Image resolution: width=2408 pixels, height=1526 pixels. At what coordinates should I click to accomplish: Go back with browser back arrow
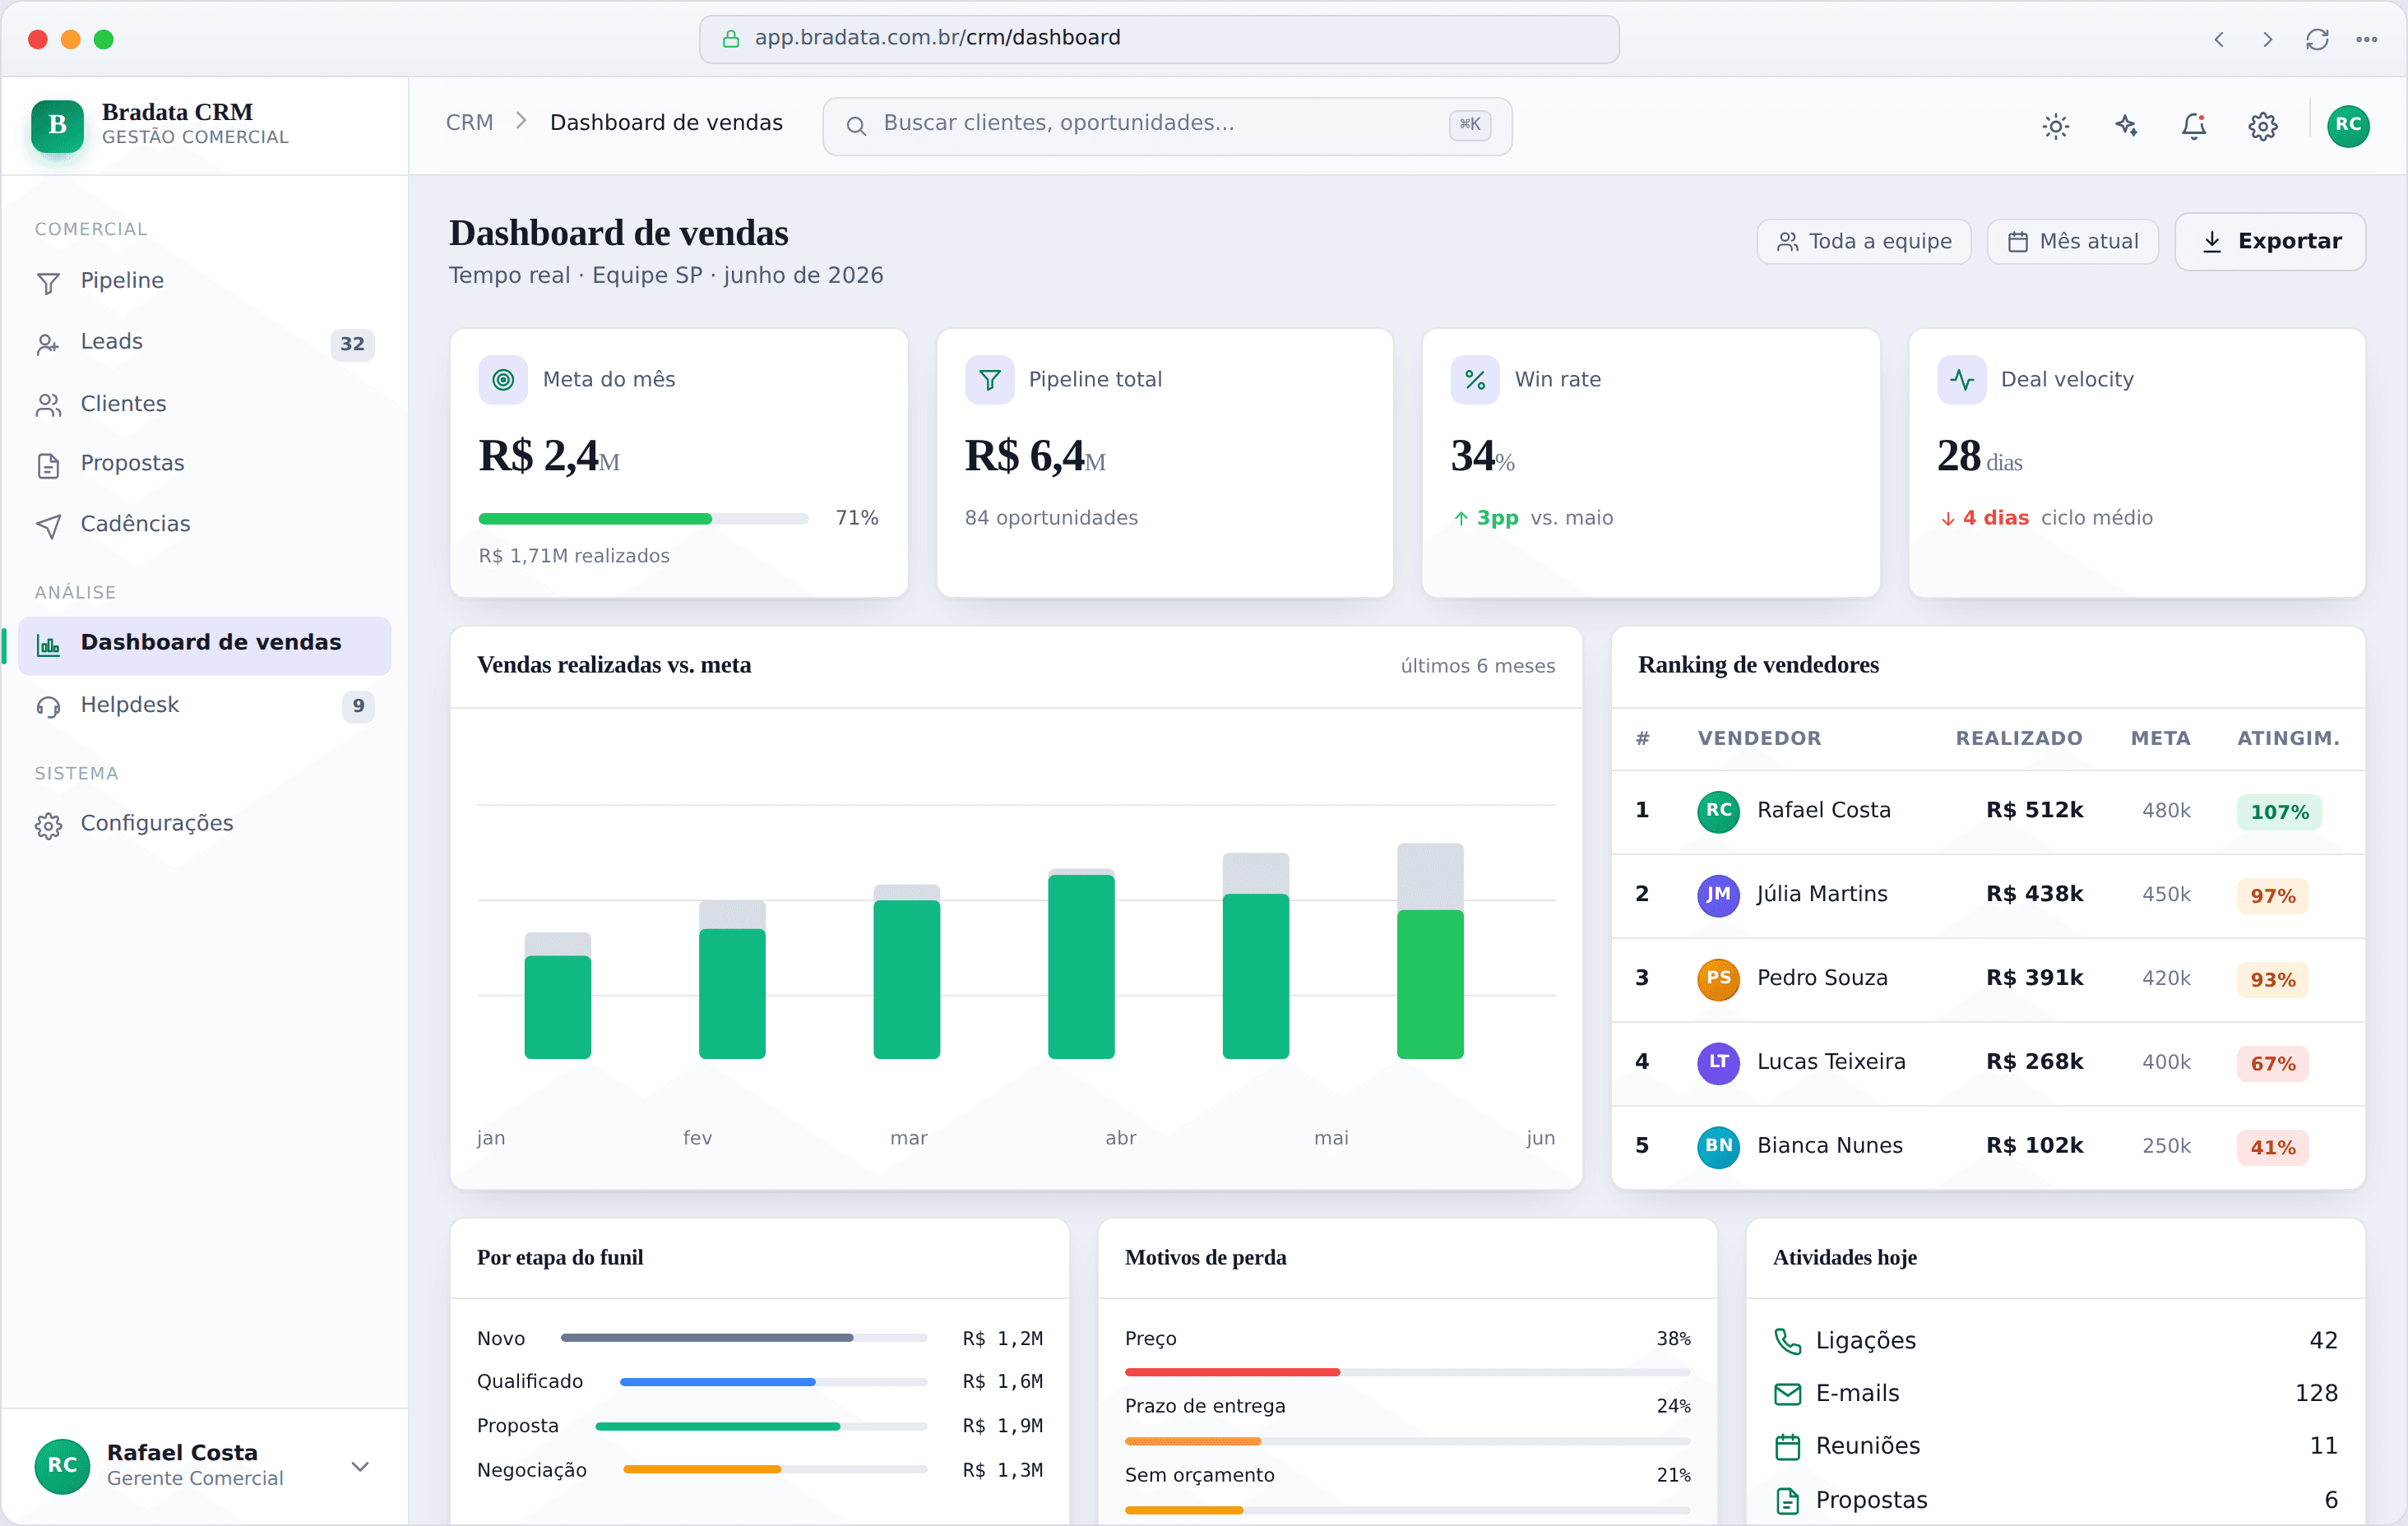click(2219, 39)
